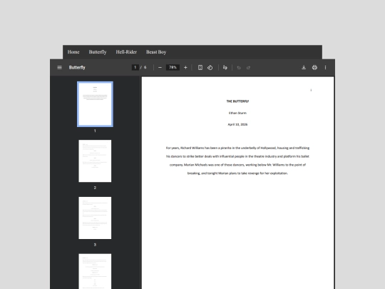Go to the Hell-Rider page
The width and height of the screenshot is (385, 289).
point(126,52)
